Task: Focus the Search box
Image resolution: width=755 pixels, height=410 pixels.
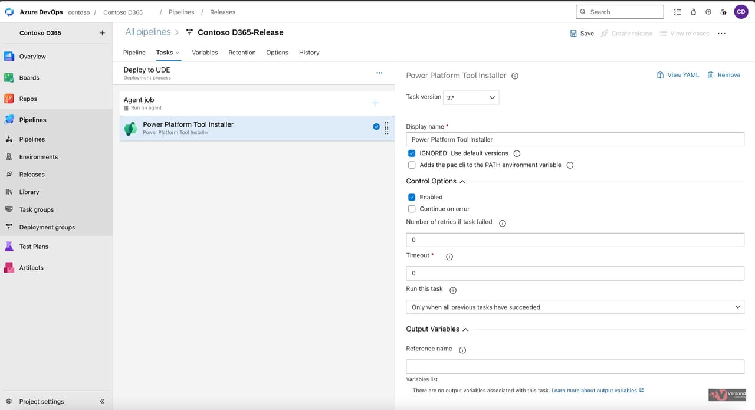Action: [619, 12]
